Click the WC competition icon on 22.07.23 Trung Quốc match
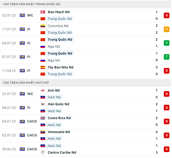The width and height of the screenshot is (172, 158). (x=22, y=15)
